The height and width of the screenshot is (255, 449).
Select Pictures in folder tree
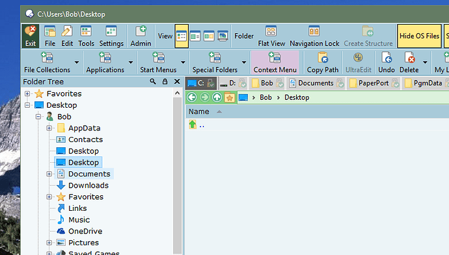(x=83, y=243)
